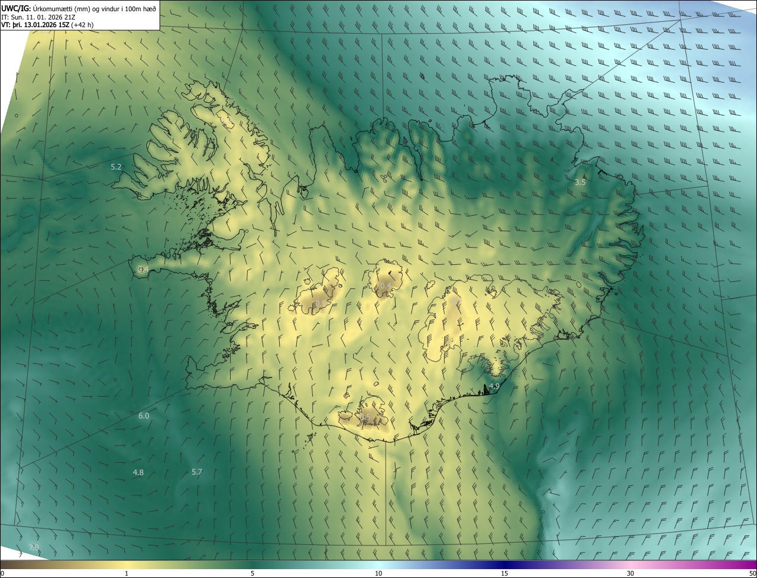Click the 4.8 value over the southwest ocean
The height and width of the screenshot is (578, 757).
138,473
